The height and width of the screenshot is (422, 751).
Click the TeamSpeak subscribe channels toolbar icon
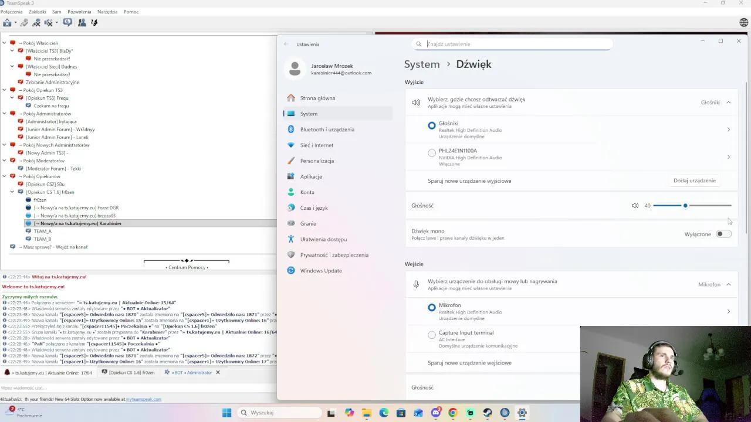coord(94,23)
